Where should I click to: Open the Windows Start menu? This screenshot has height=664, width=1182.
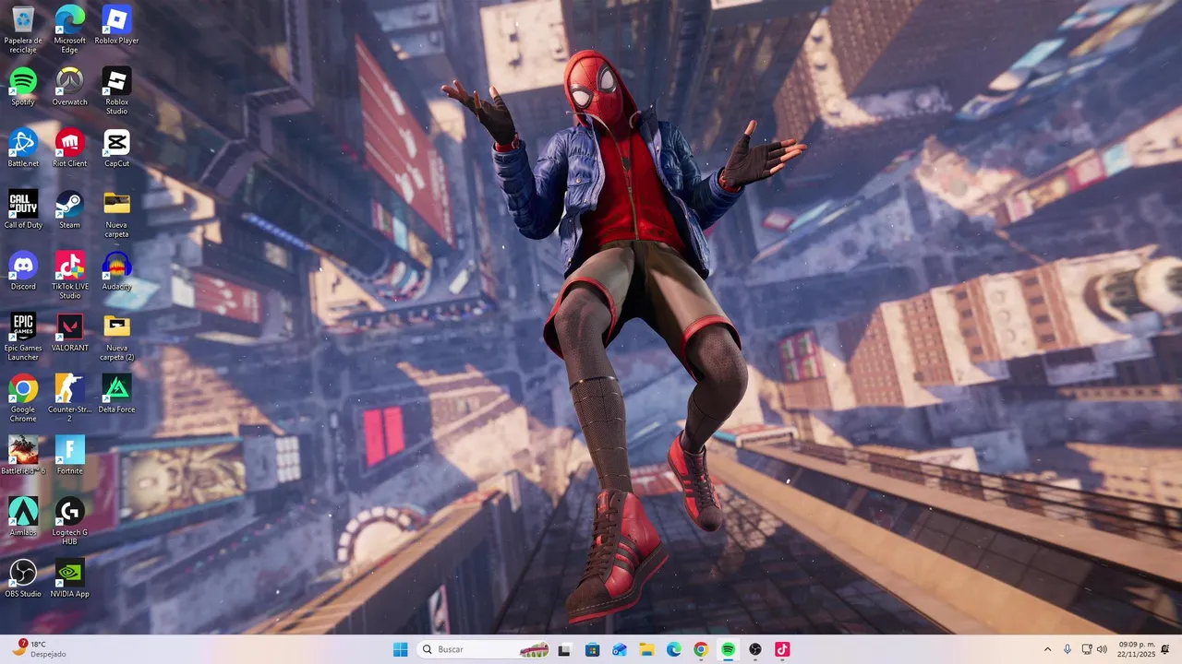coord(400,649)
